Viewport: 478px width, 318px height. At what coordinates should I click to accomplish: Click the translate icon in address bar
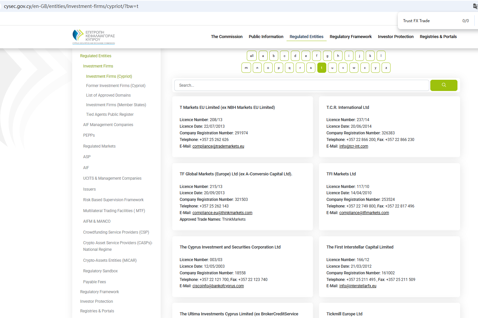475,6
